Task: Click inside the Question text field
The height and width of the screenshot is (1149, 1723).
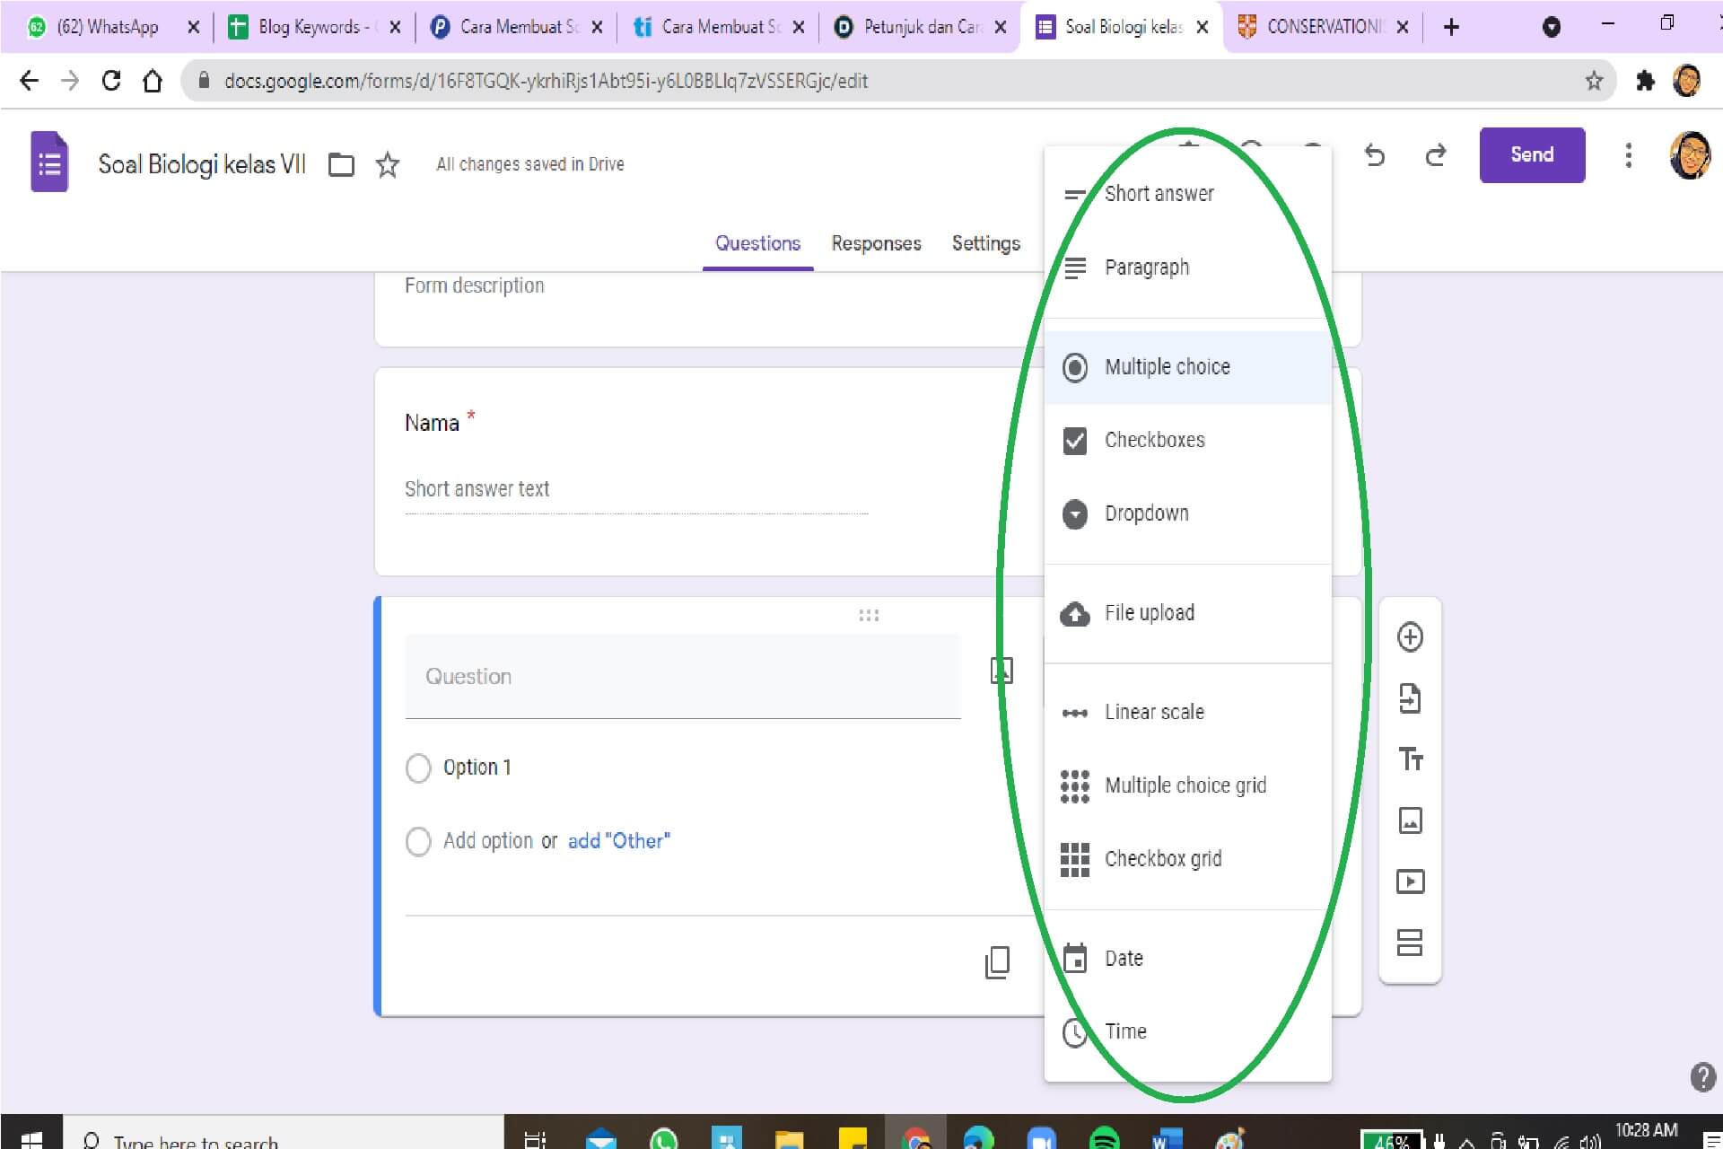Action: [682, 676]
